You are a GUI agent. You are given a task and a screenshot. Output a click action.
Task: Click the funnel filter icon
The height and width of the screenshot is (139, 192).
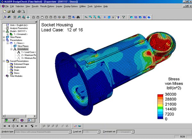[123, 17]
